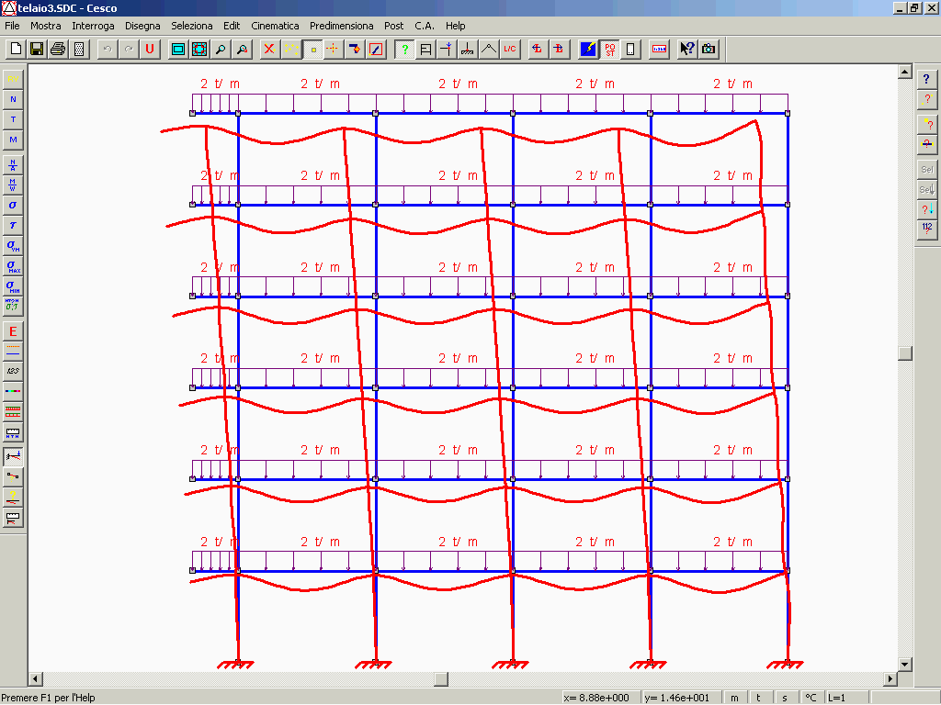Click the camera snapshot icon

(x=709, y=49)
